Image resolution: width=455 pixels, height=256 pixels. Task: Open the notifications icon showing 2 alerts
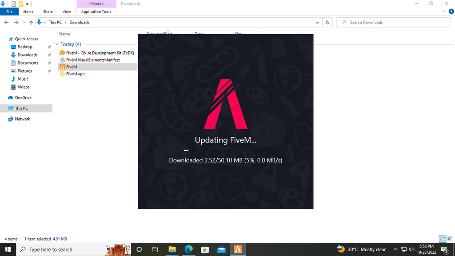pos(444,249)
